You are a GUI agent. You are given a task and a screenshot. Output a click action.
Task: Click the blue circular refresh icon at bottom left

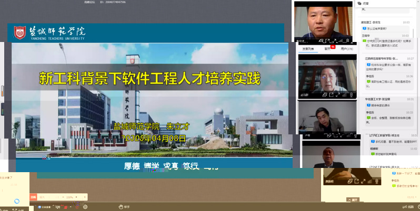pyautogui.click(x=16, y=201)
